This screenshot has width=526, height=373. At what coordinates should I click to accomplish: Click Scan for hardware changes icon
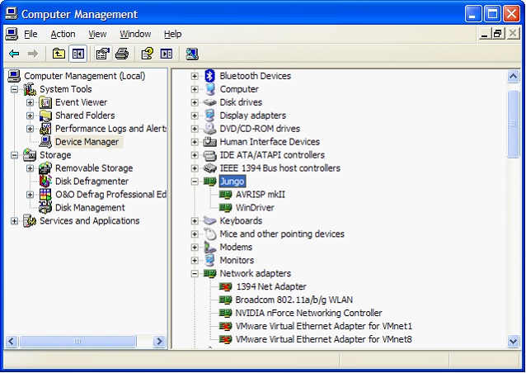pyautogui.click(x=192, y=54)
